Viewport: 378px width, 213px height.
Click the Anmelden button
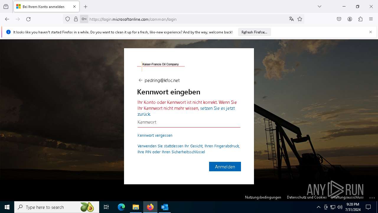(x=225, y=167)
